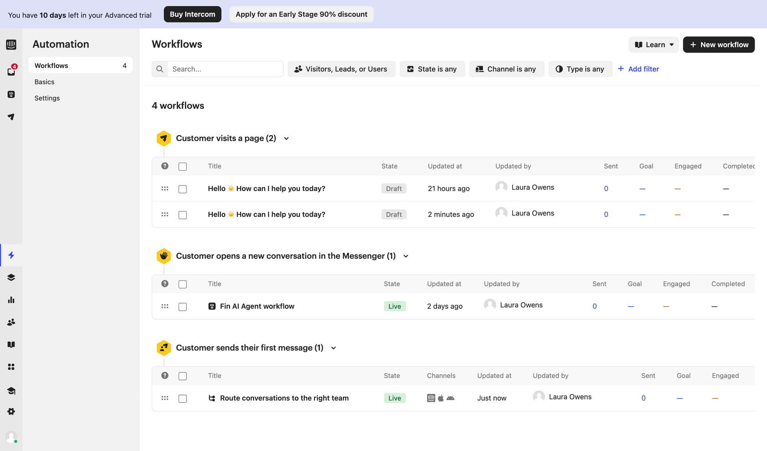Open Settings with the gear icon

tap(11, 411)
